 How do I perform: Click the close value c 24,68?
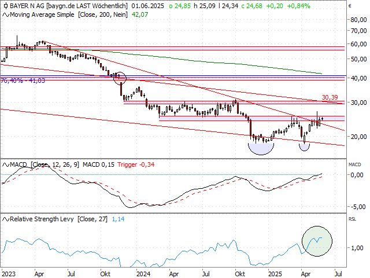point(252,6)
